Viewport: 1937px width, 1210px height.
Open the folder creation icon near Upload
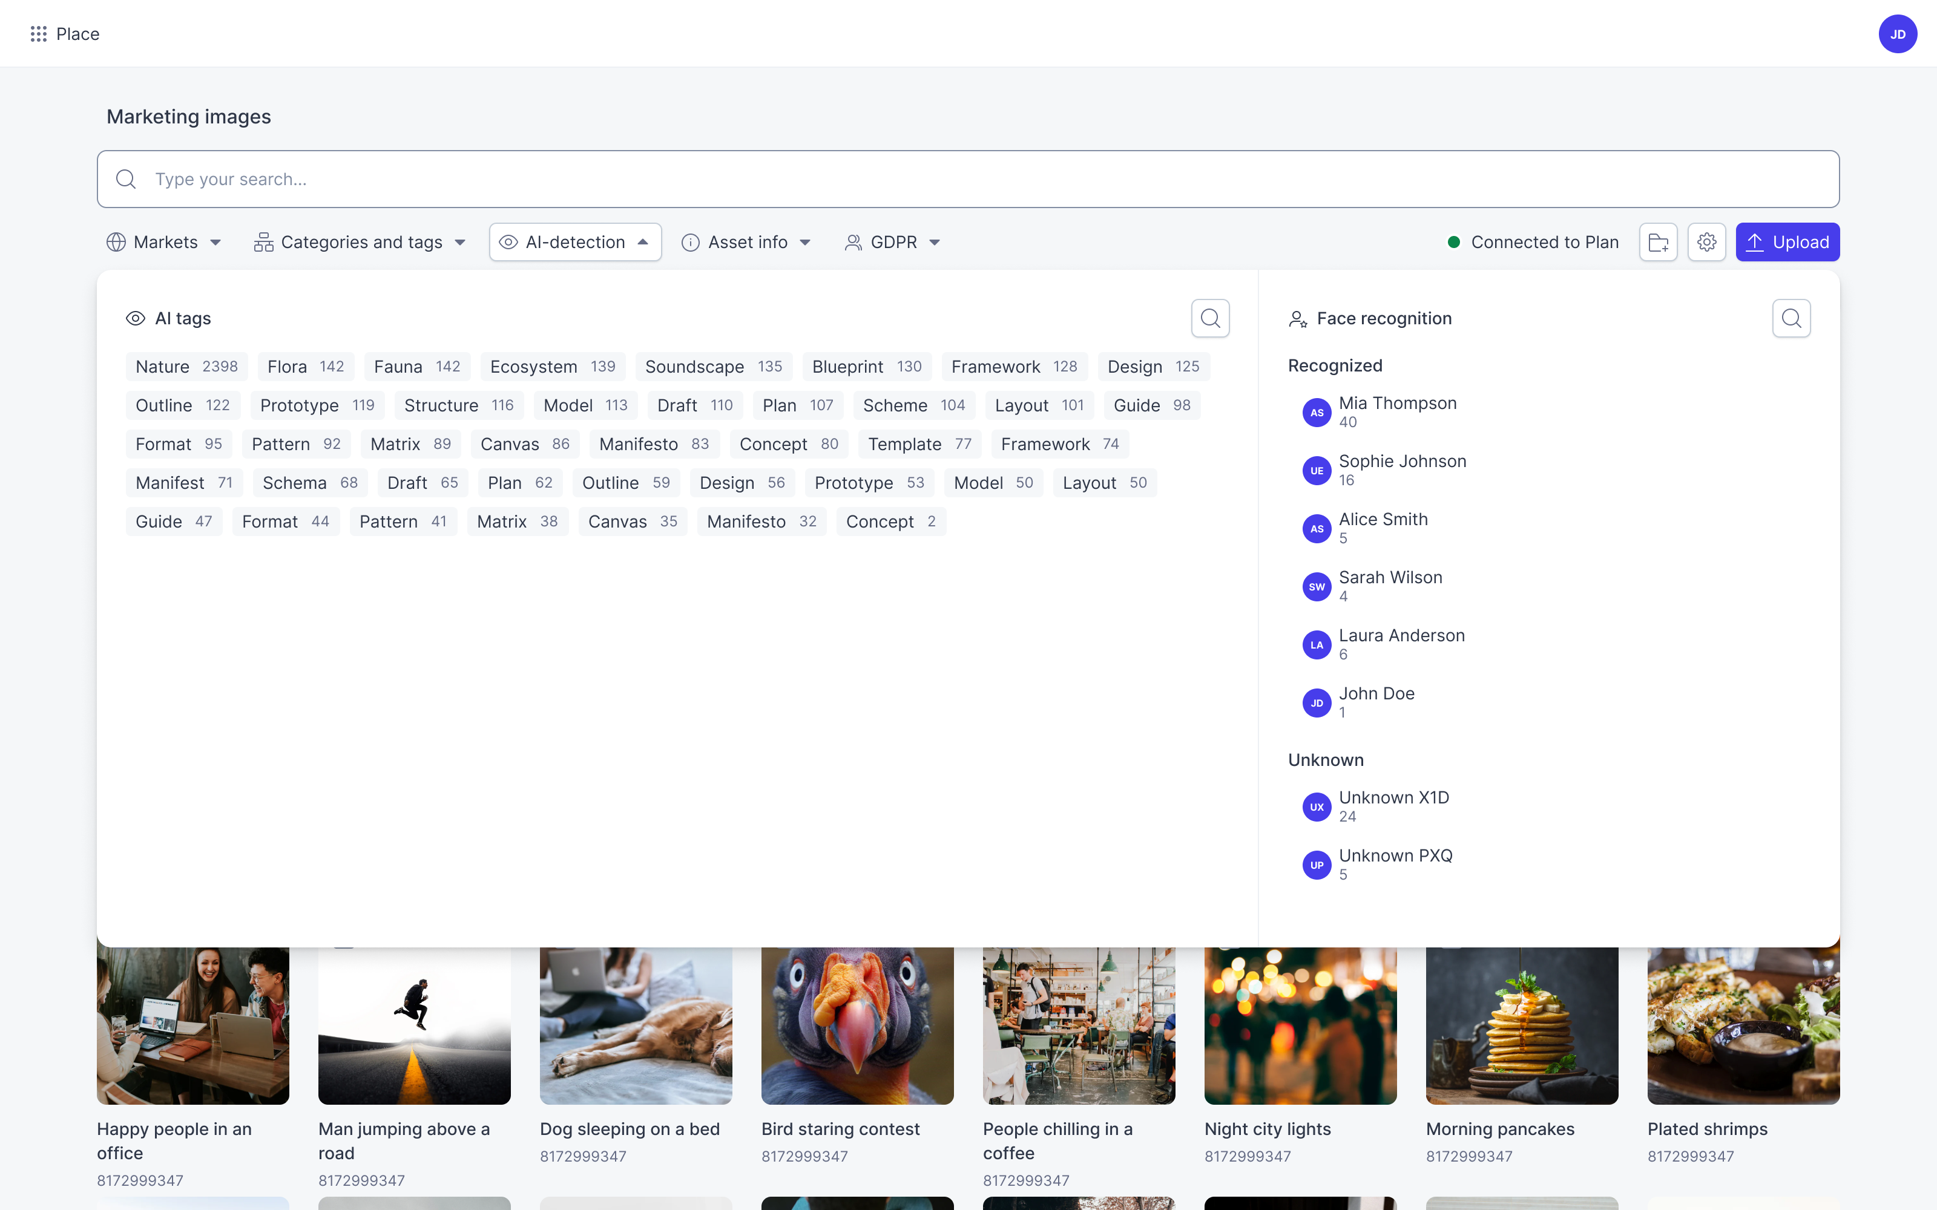point(1658,241)
